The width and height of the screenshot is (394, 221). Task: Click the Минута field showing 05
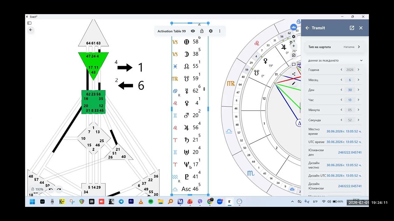(350, 110)
